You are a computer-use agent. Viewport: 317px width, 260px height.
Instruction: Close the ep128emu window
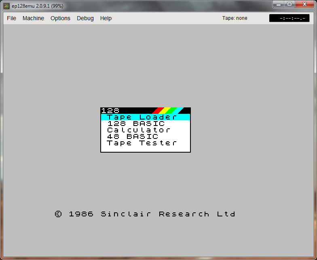[x=304, y=4]
